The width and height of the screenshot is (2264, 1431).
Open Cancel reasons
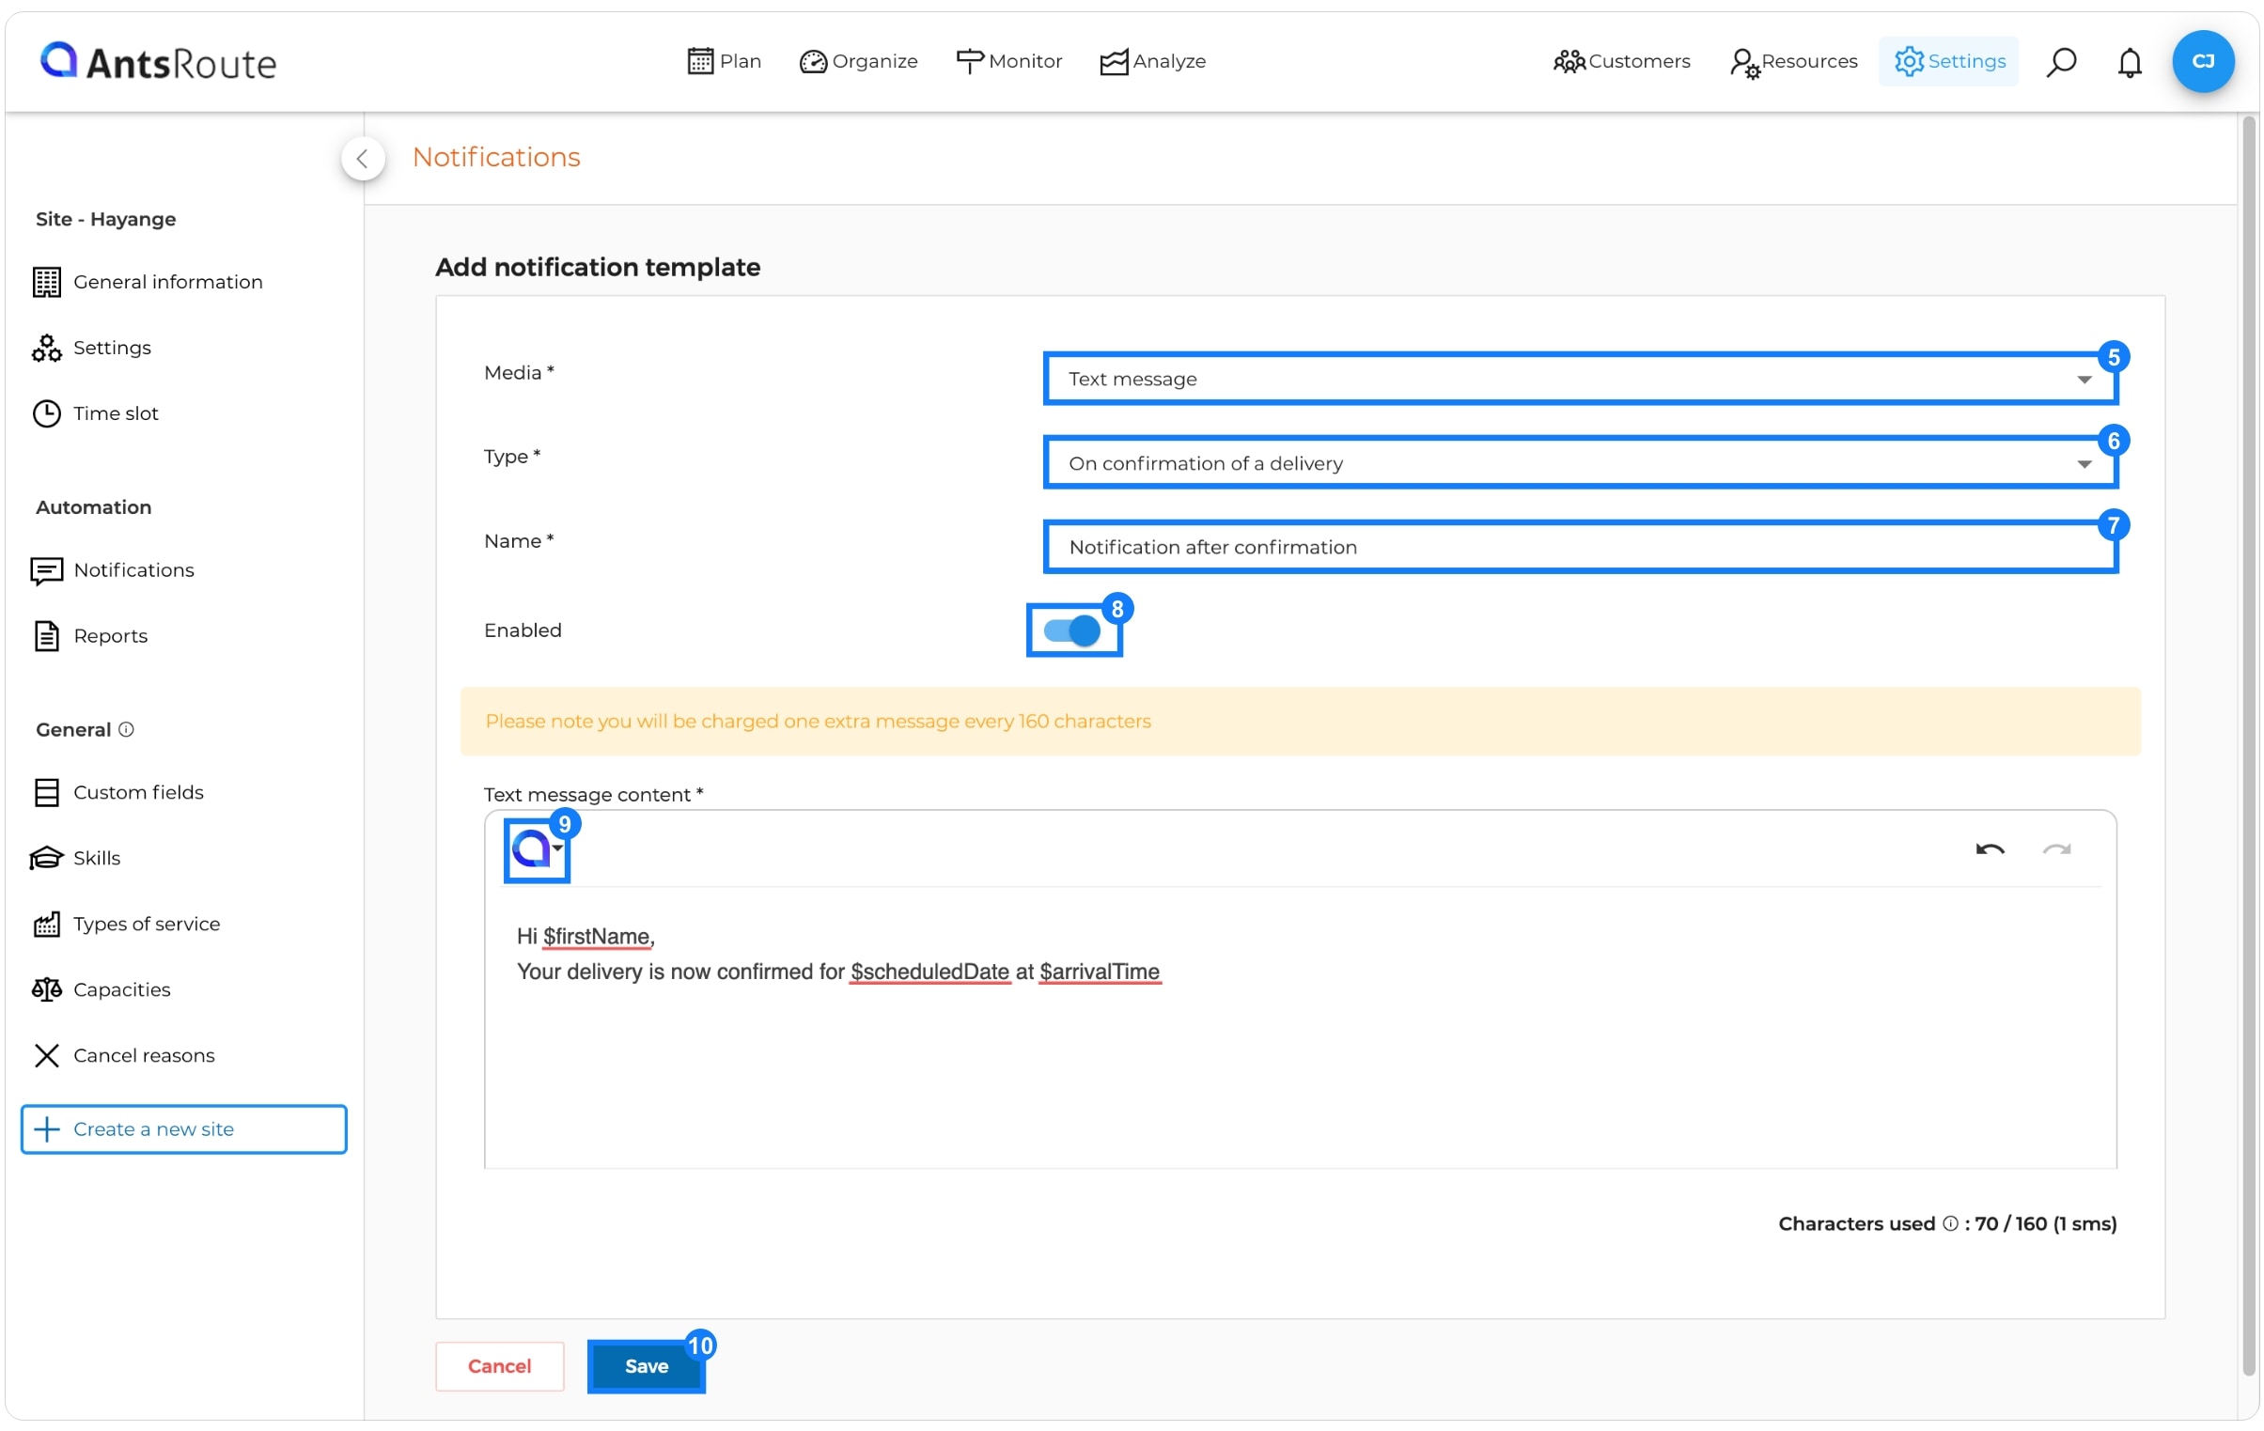(124, 1055)
